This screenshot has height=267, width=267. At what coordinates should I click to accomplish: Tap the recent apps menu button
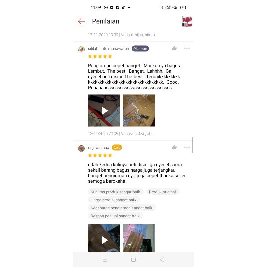(105, 260)
